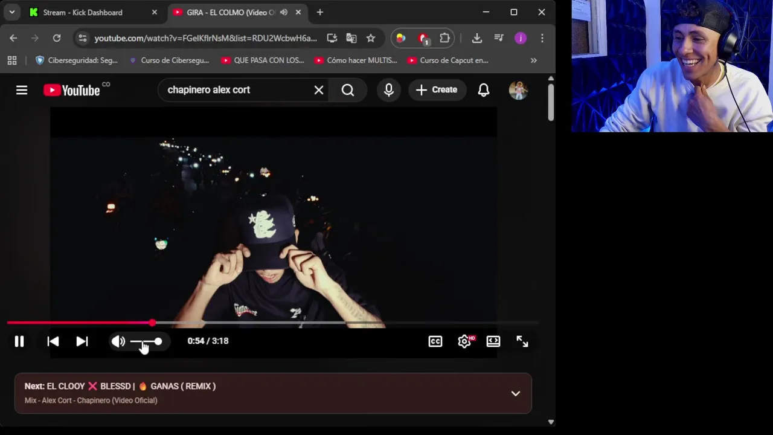
Task: Mute the video with speaker icon
Action: 118,341
